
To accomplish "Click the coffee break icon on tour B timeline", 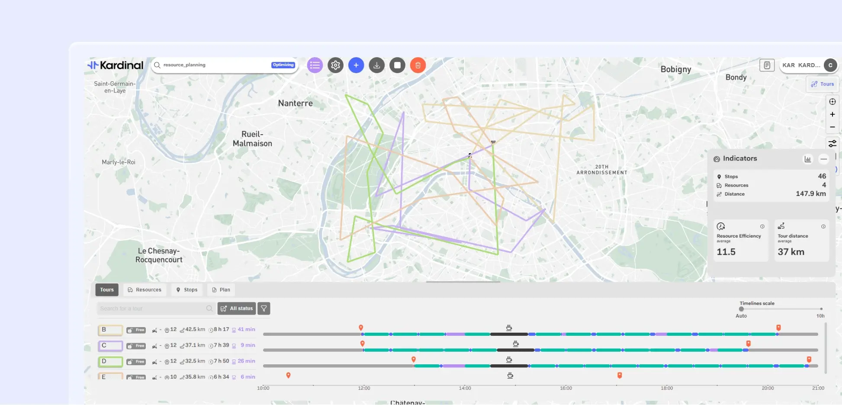I will [x=509, y=328].
